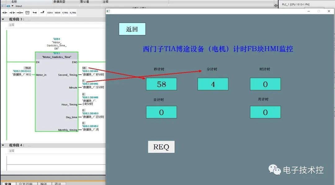Open a branch in the ladder
This screenshot has height=185, width=335.
[x=35, y=13]
